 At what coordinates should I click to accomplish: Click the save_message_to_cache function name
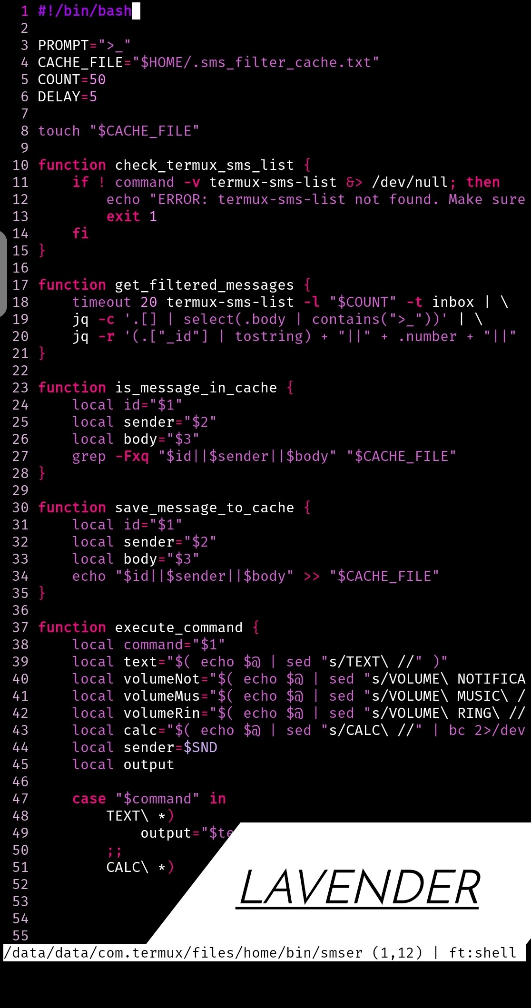pyautogui.click(x=205, y=508)
